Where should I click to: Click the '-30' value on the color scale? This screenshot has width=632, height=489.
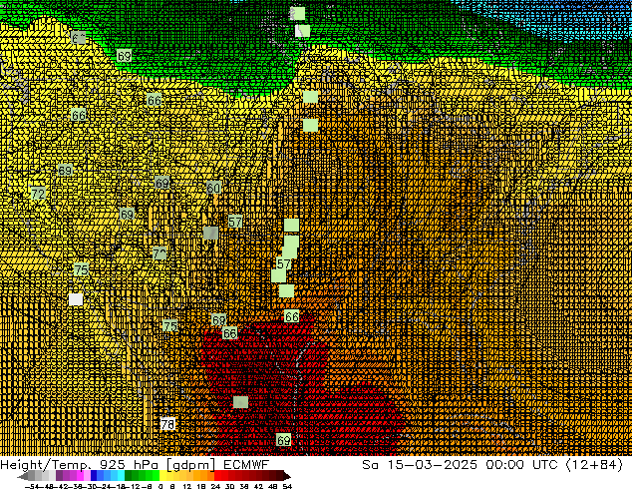(91, 486)
